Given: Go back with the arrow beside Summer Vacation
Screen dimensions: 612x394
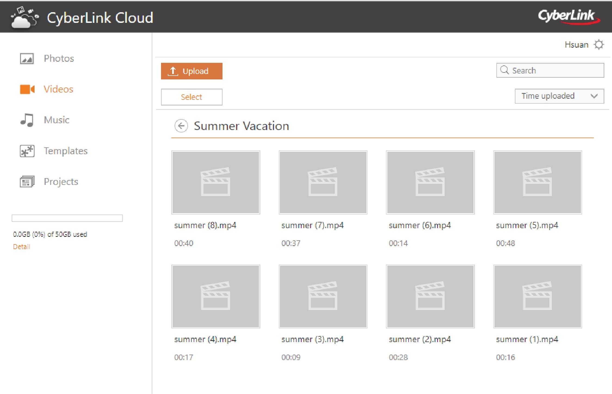Looking at the screenshot, I should (x=181, y=126).
